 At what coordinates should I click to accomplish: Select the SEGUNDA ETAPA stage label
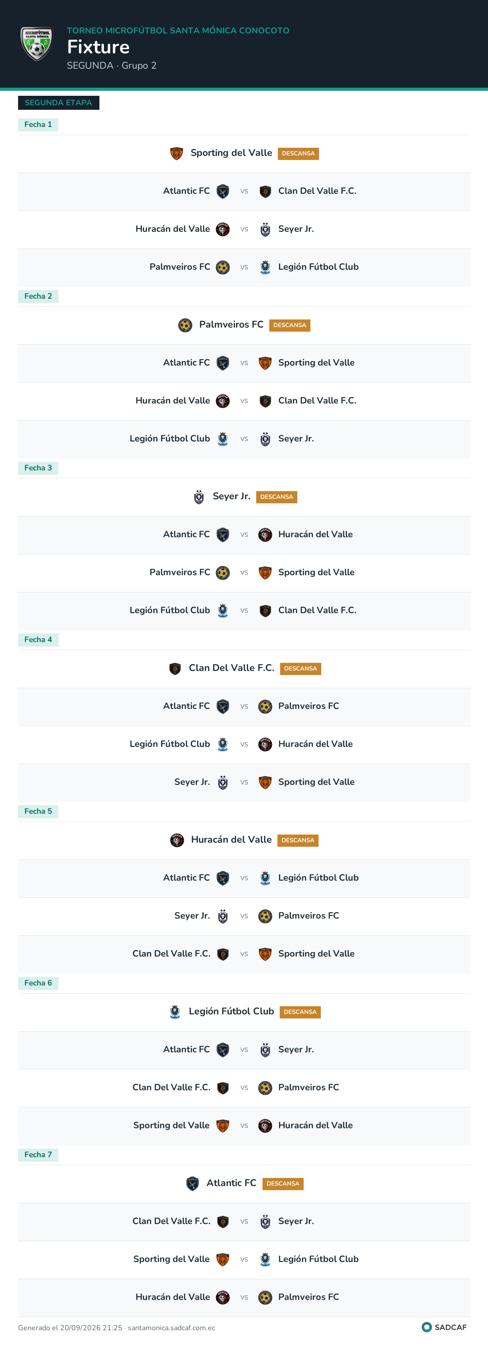point(58,103)
